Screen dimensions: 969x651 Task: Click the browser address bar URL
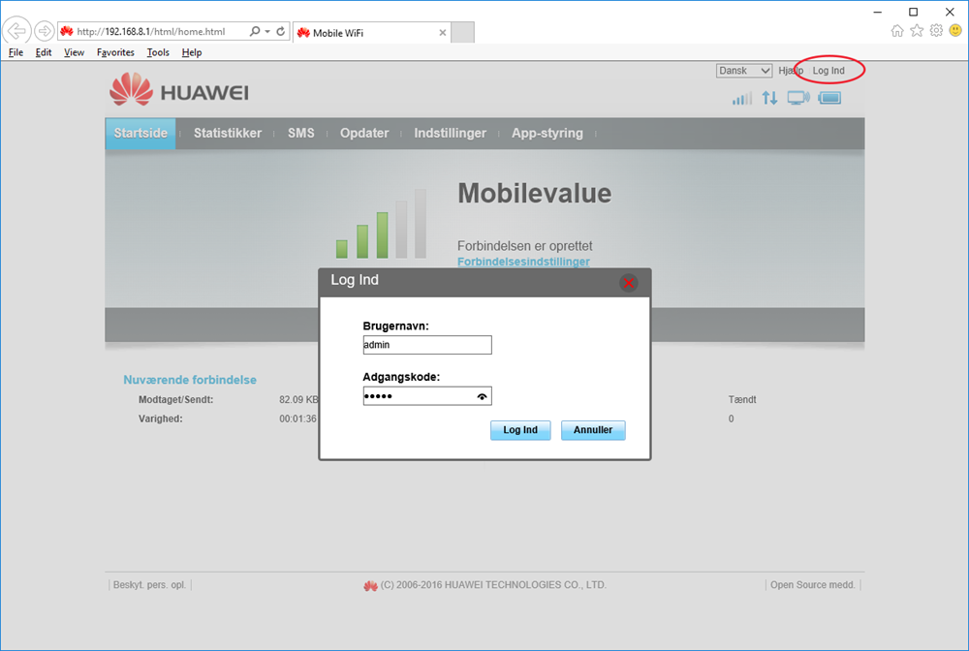tap(151, 32)
